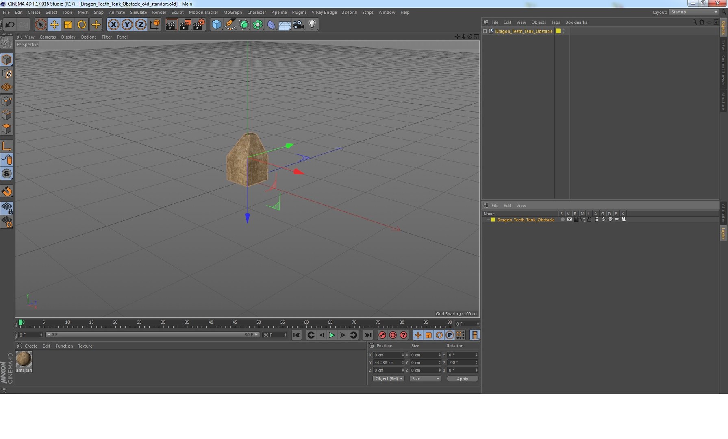Open viewport Cameras menu
Screen dimensions: 728x439
[x=48, y=37]
